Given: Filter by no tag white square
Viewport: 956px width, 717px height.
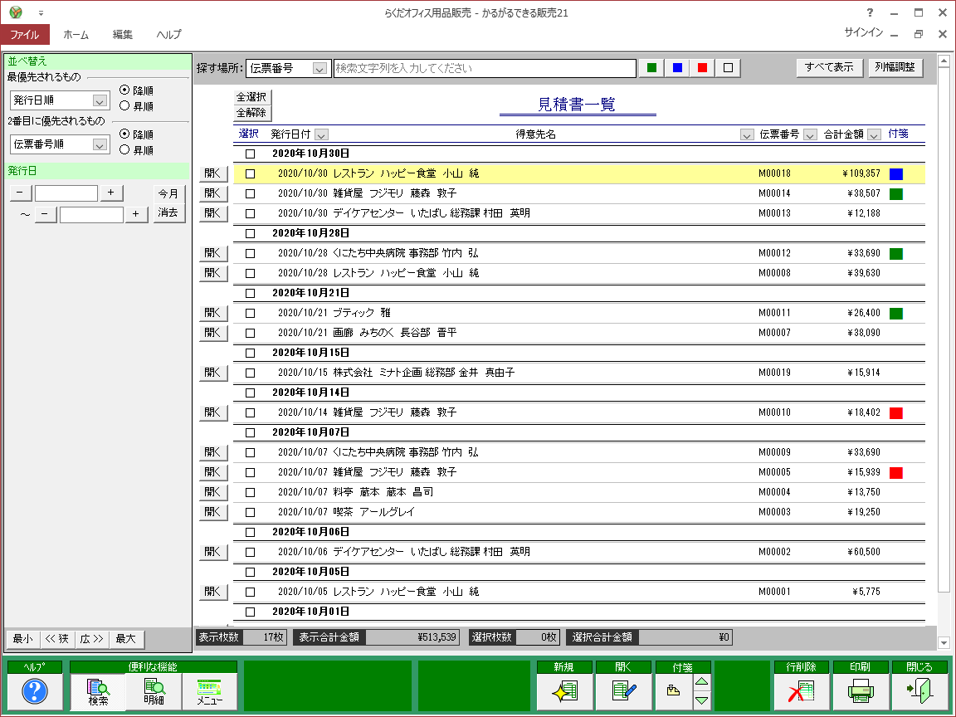Looking at the screenshot, I should [728, 68].
